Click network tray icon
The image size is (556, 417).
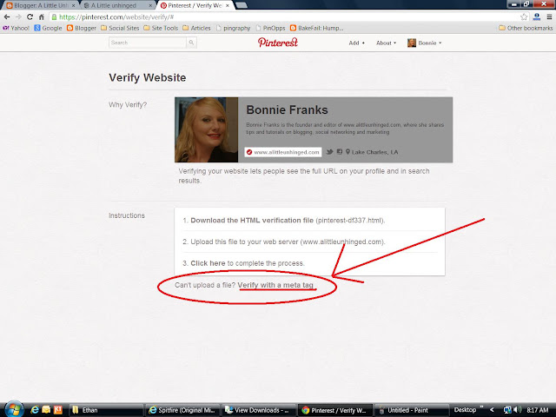click(507, 410)
